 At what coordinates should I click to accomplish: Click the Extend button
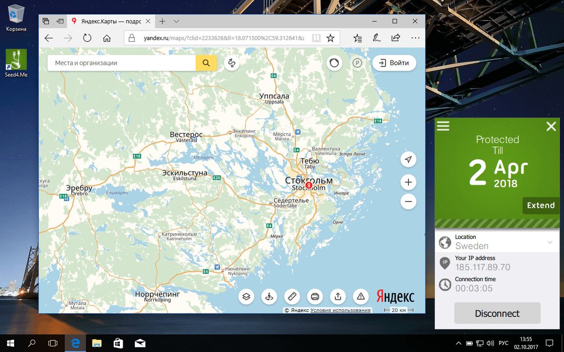point(540,206)
